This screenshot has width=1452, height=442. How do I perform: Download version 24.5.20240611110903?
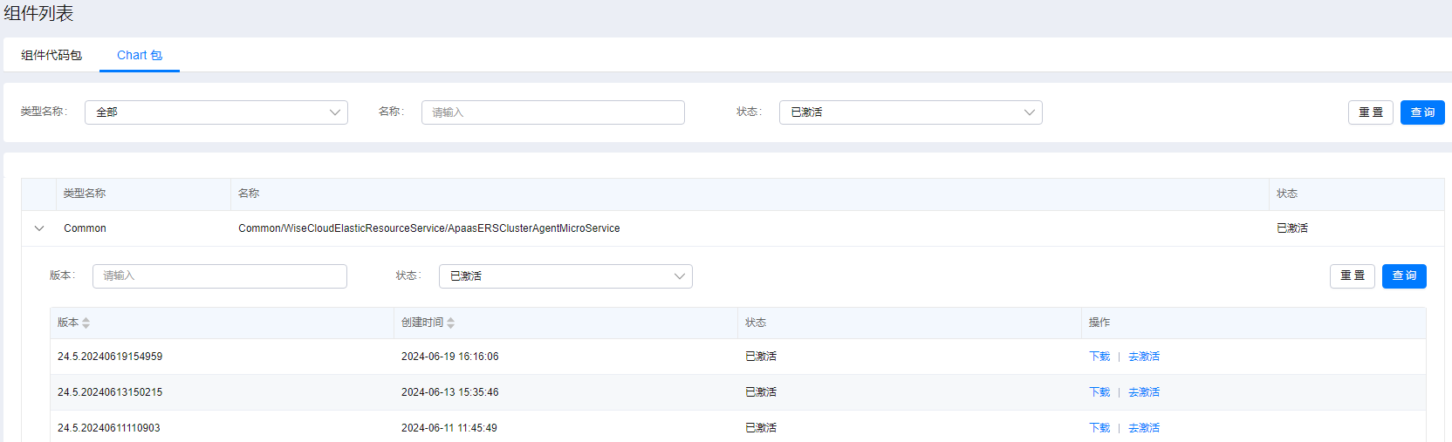[1099, 428]
